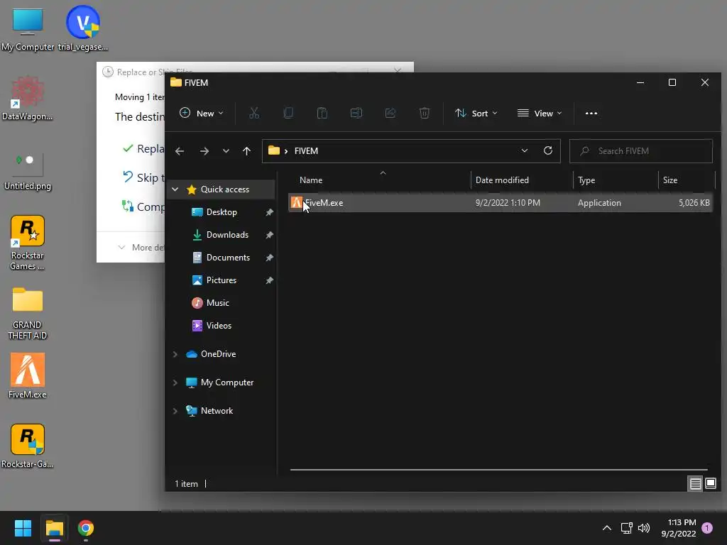The width and height of the screenshot is (727, 545).
Task: Click the horizontal scrollbar in file list
Action: [x=498, y=470]
